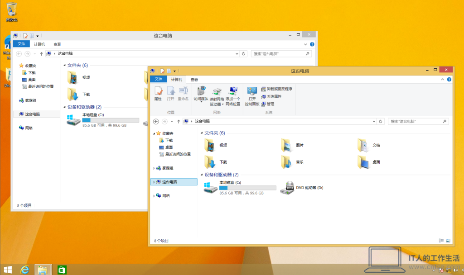Open the 音乐 folder in the front window
This screenshot has width=464, height=275.
[x=292, y=162]
